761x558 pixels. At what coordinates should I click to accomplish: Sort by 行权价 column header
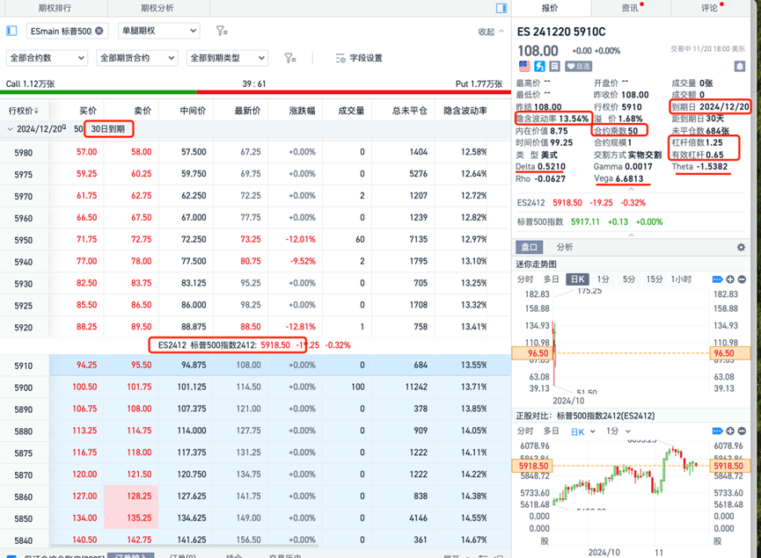[24, 111]
